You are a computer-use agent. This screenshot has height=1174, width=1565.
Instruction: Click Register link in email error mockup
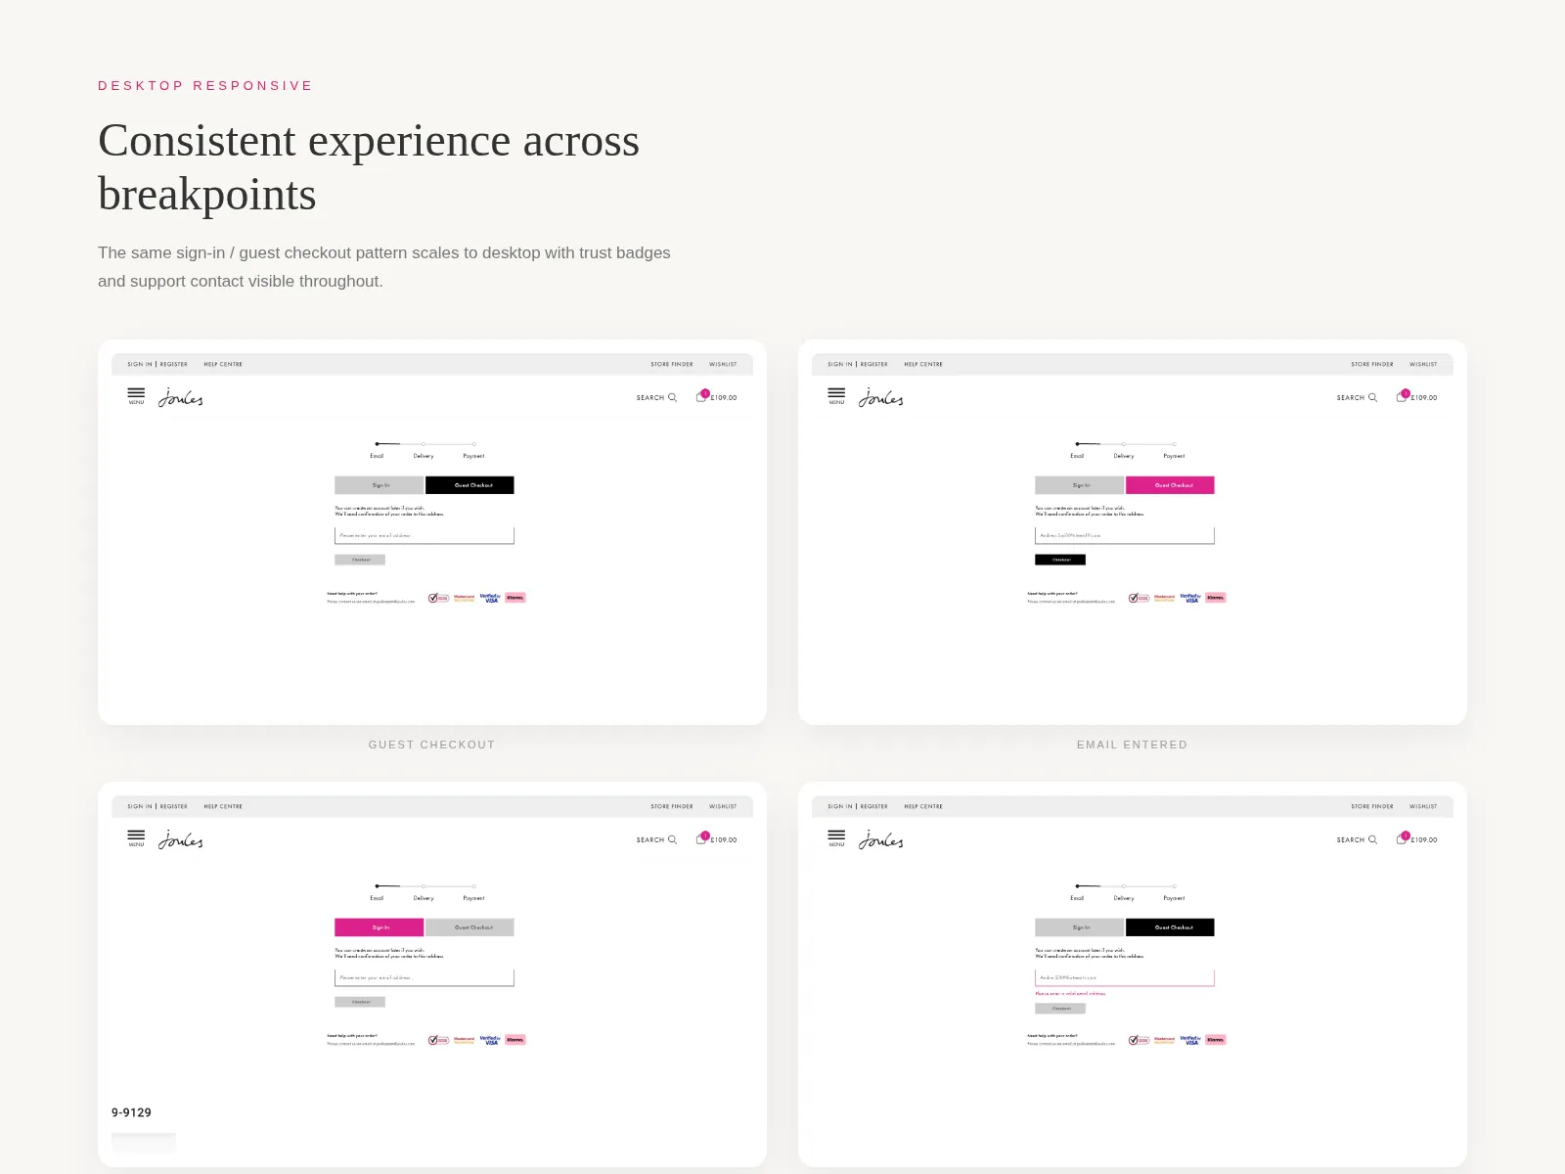click(x=874, y=806)
